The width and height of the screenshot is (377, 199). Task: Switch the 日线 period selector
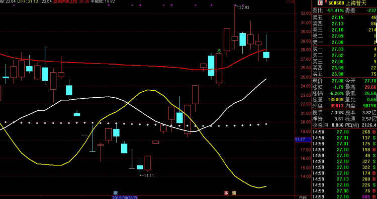tap(303, 197)
